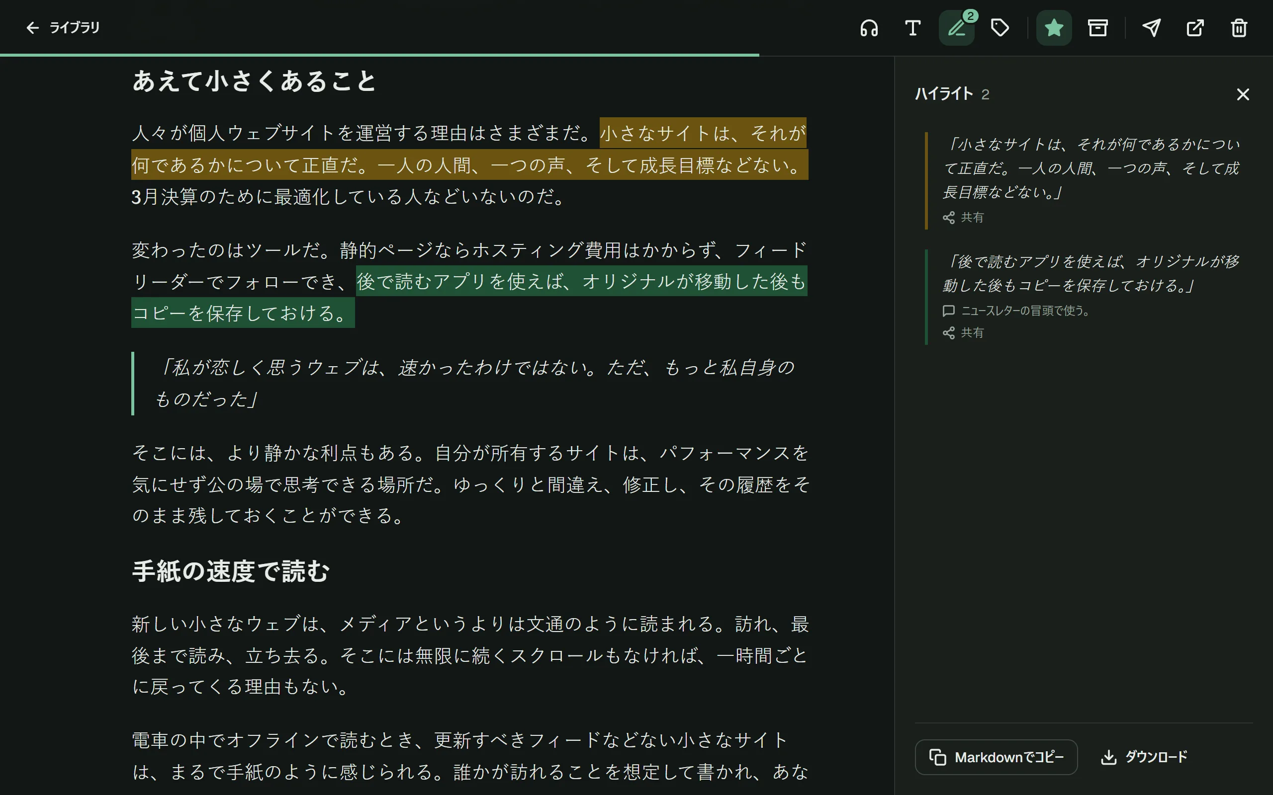
Task: Delete article with trash icon
Action: click(1239, 28)
